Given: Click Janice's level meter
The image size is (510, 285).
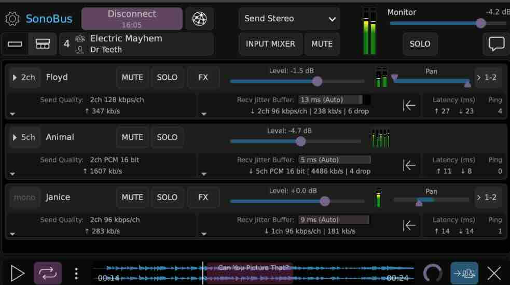Looking at the screenshot, I should tap(378, 197).
